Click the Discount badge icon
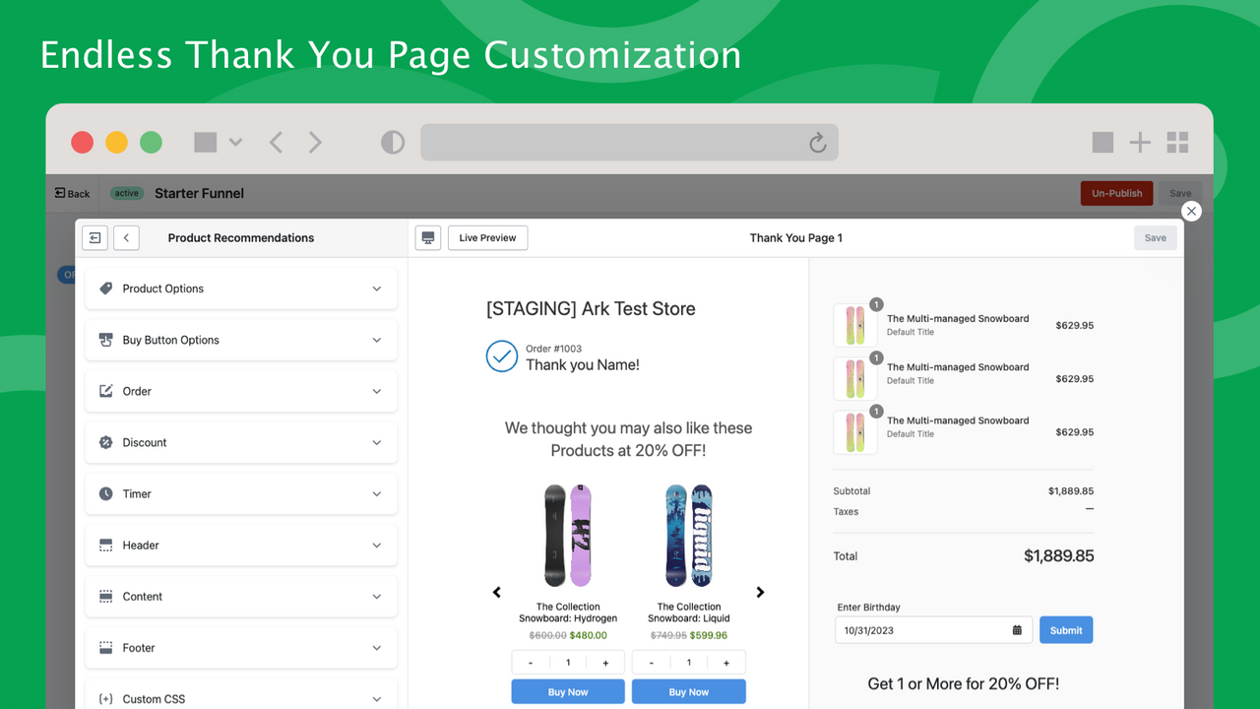 click(106, 442)
